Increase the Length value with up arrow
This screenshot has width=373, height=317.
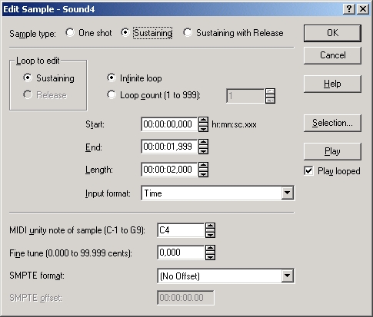203,166
